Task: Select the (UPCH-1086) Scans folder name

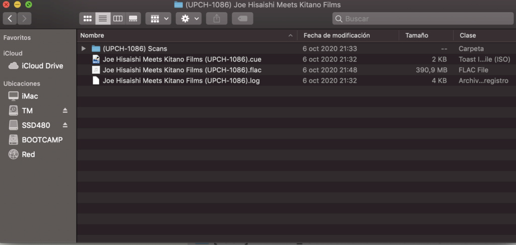Action: coord(135,49)
